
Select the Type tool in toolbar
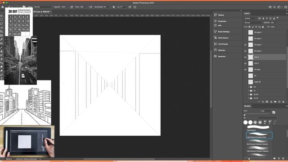pyautogui.click(x=1, y=79)
